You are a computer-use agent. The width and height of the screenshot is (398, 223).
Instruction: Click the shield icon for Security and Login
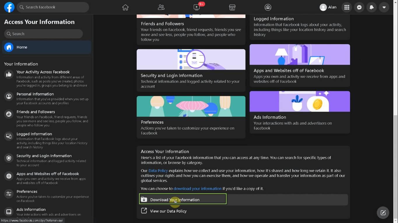[x=9, y=158]
